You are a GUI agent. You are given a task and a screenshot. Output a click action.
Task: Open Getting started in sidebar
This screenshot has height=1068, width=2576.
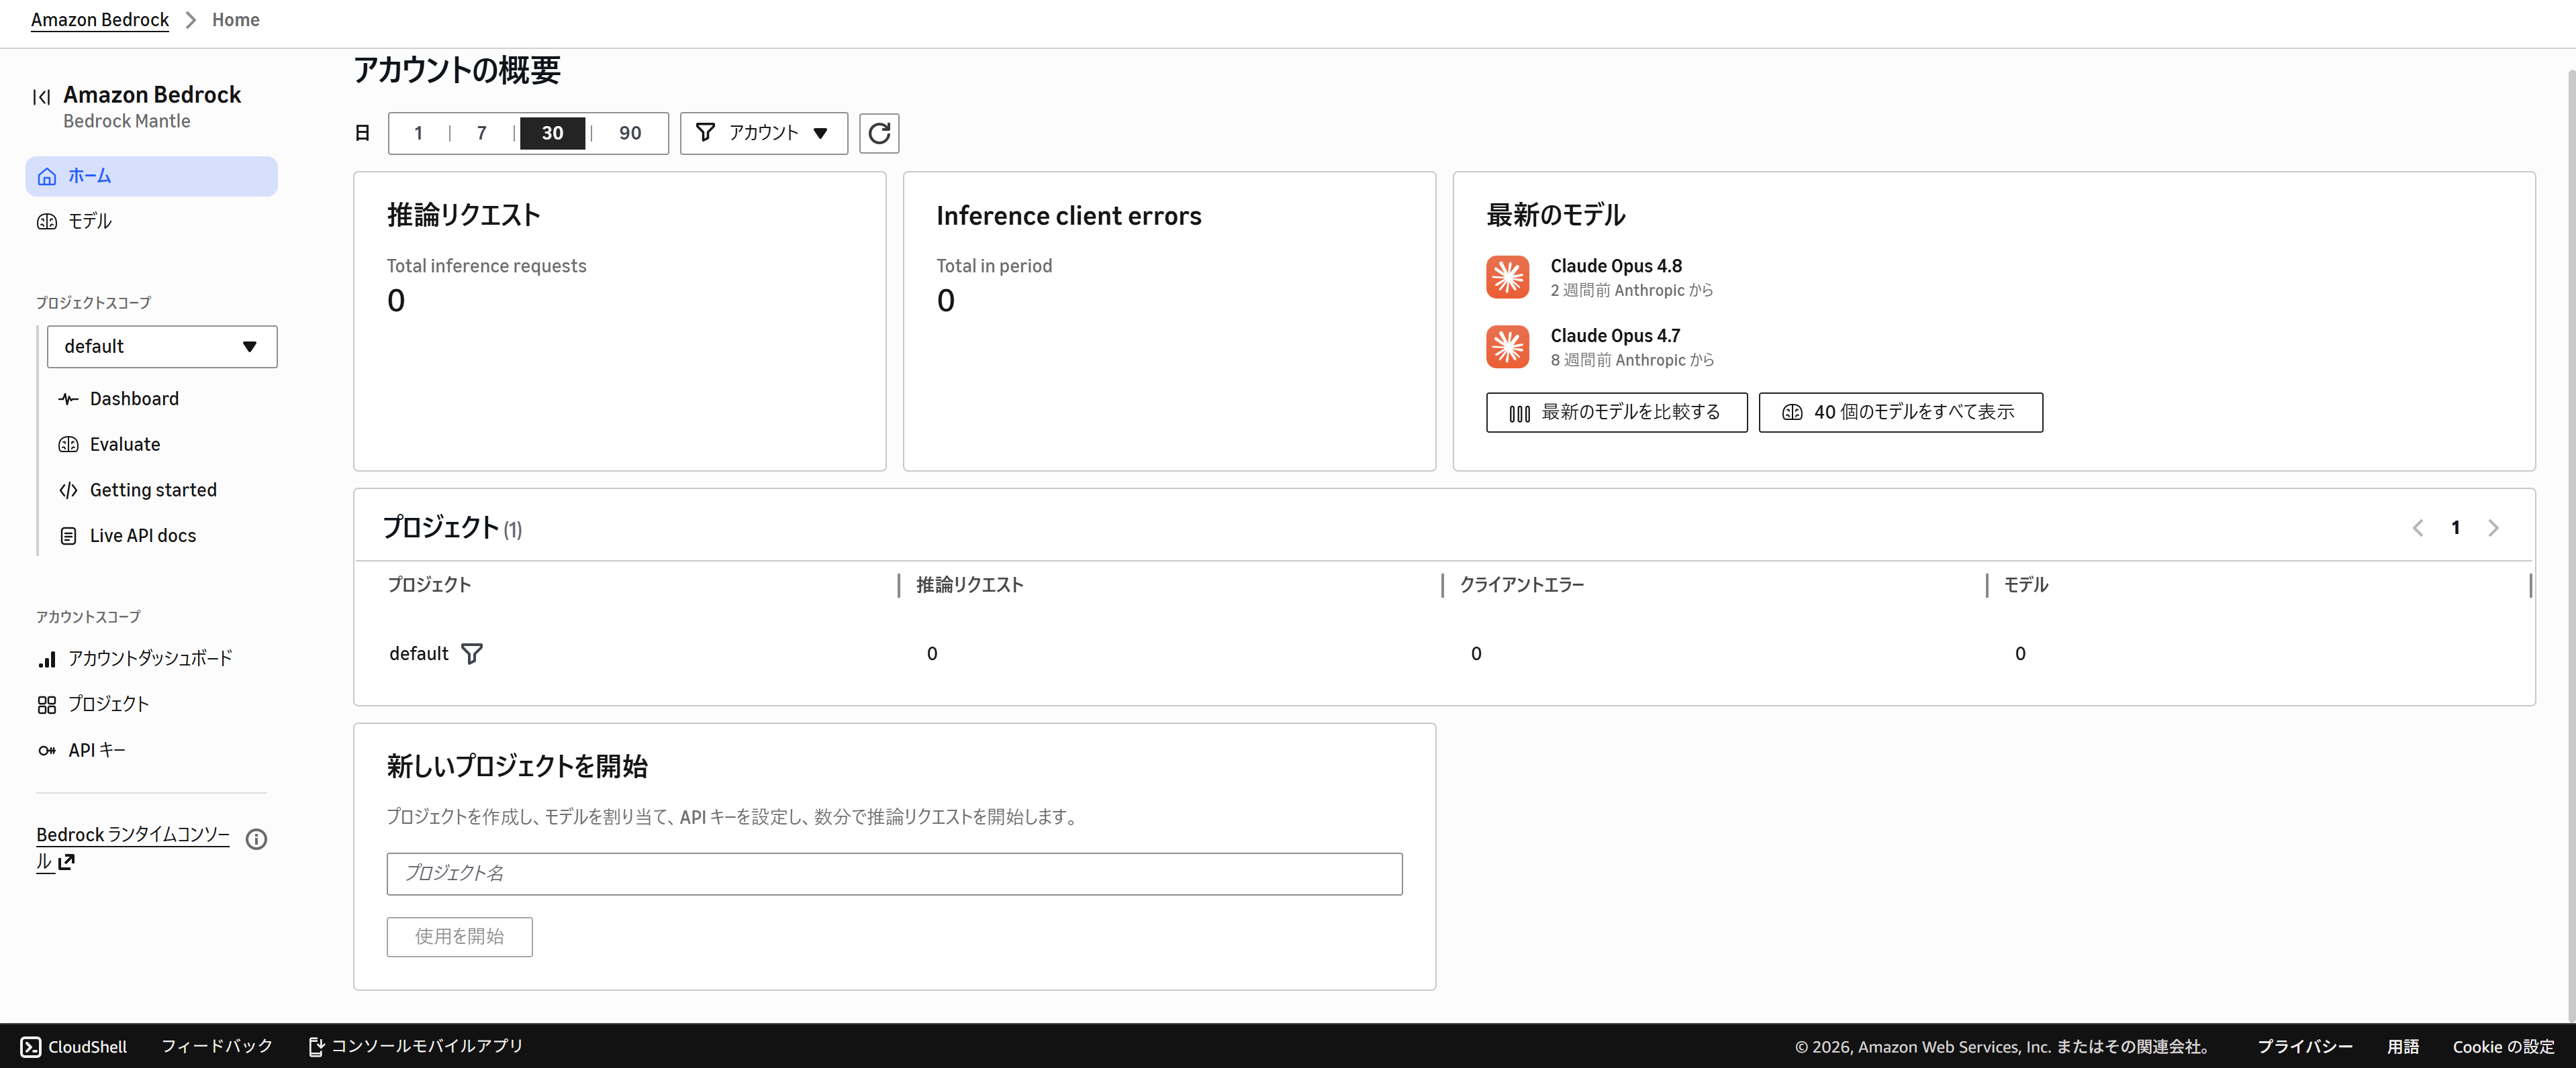coord(153,490)
